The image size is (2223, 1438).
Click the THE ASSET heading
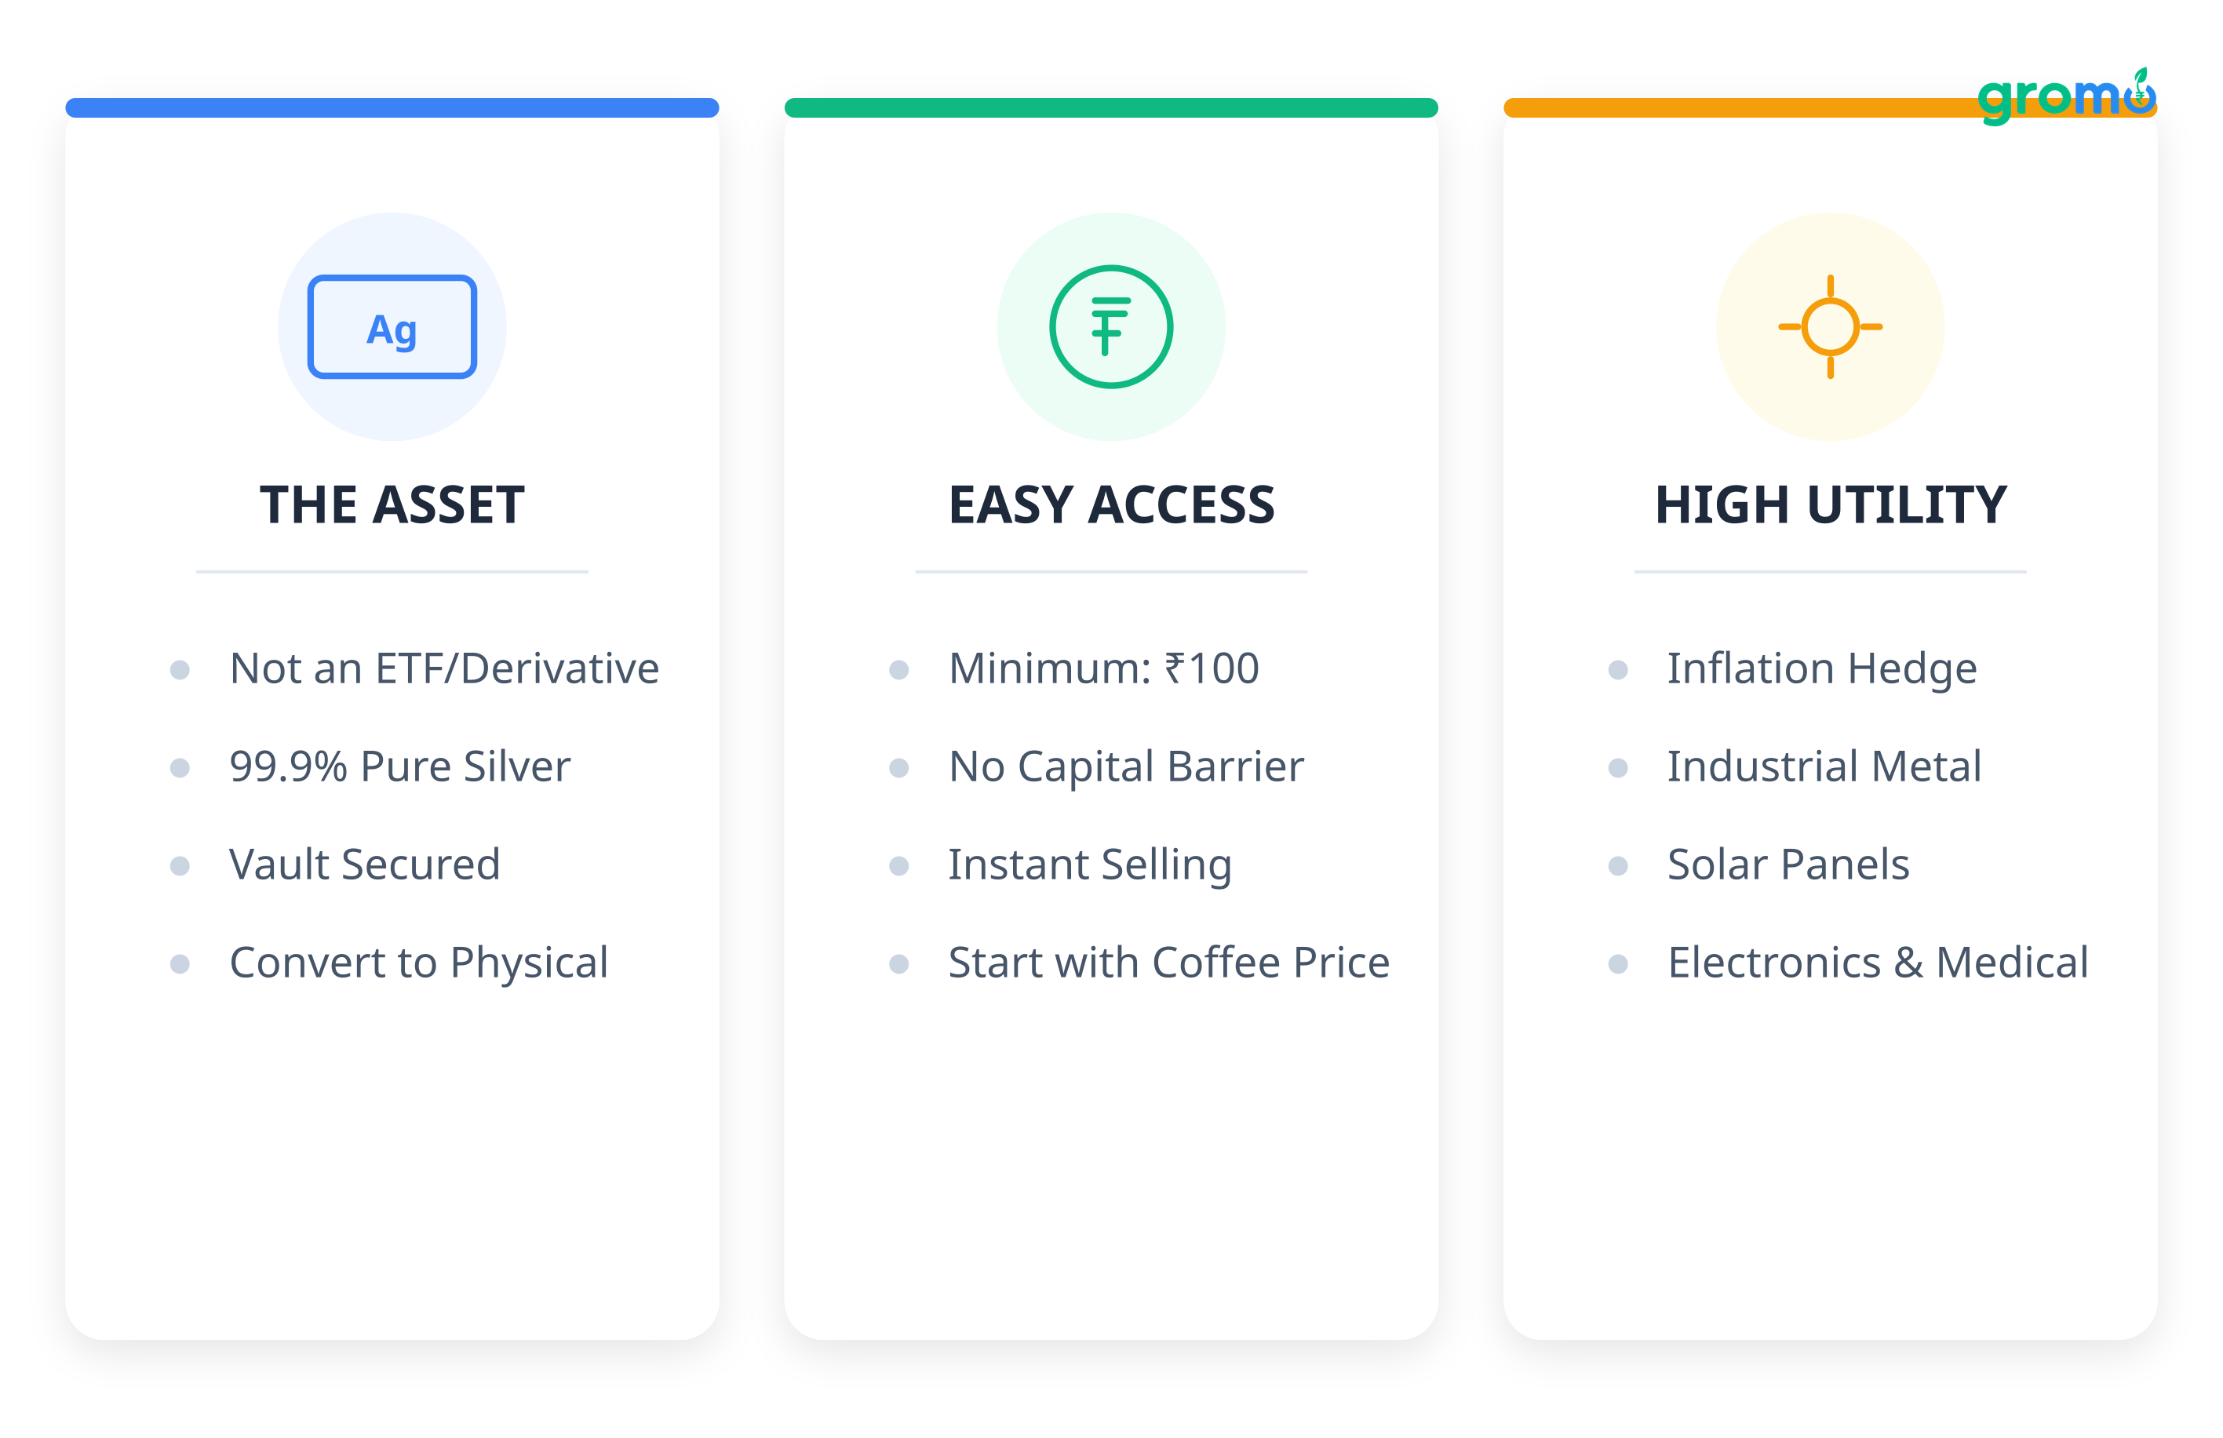(392, 505)
